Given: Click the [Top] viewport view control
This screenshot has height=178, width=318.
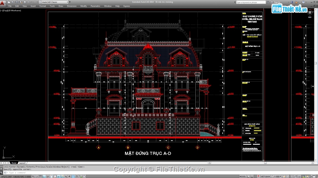Looking at the screenshot, I should pyautogui.click(x=6, y=11).
